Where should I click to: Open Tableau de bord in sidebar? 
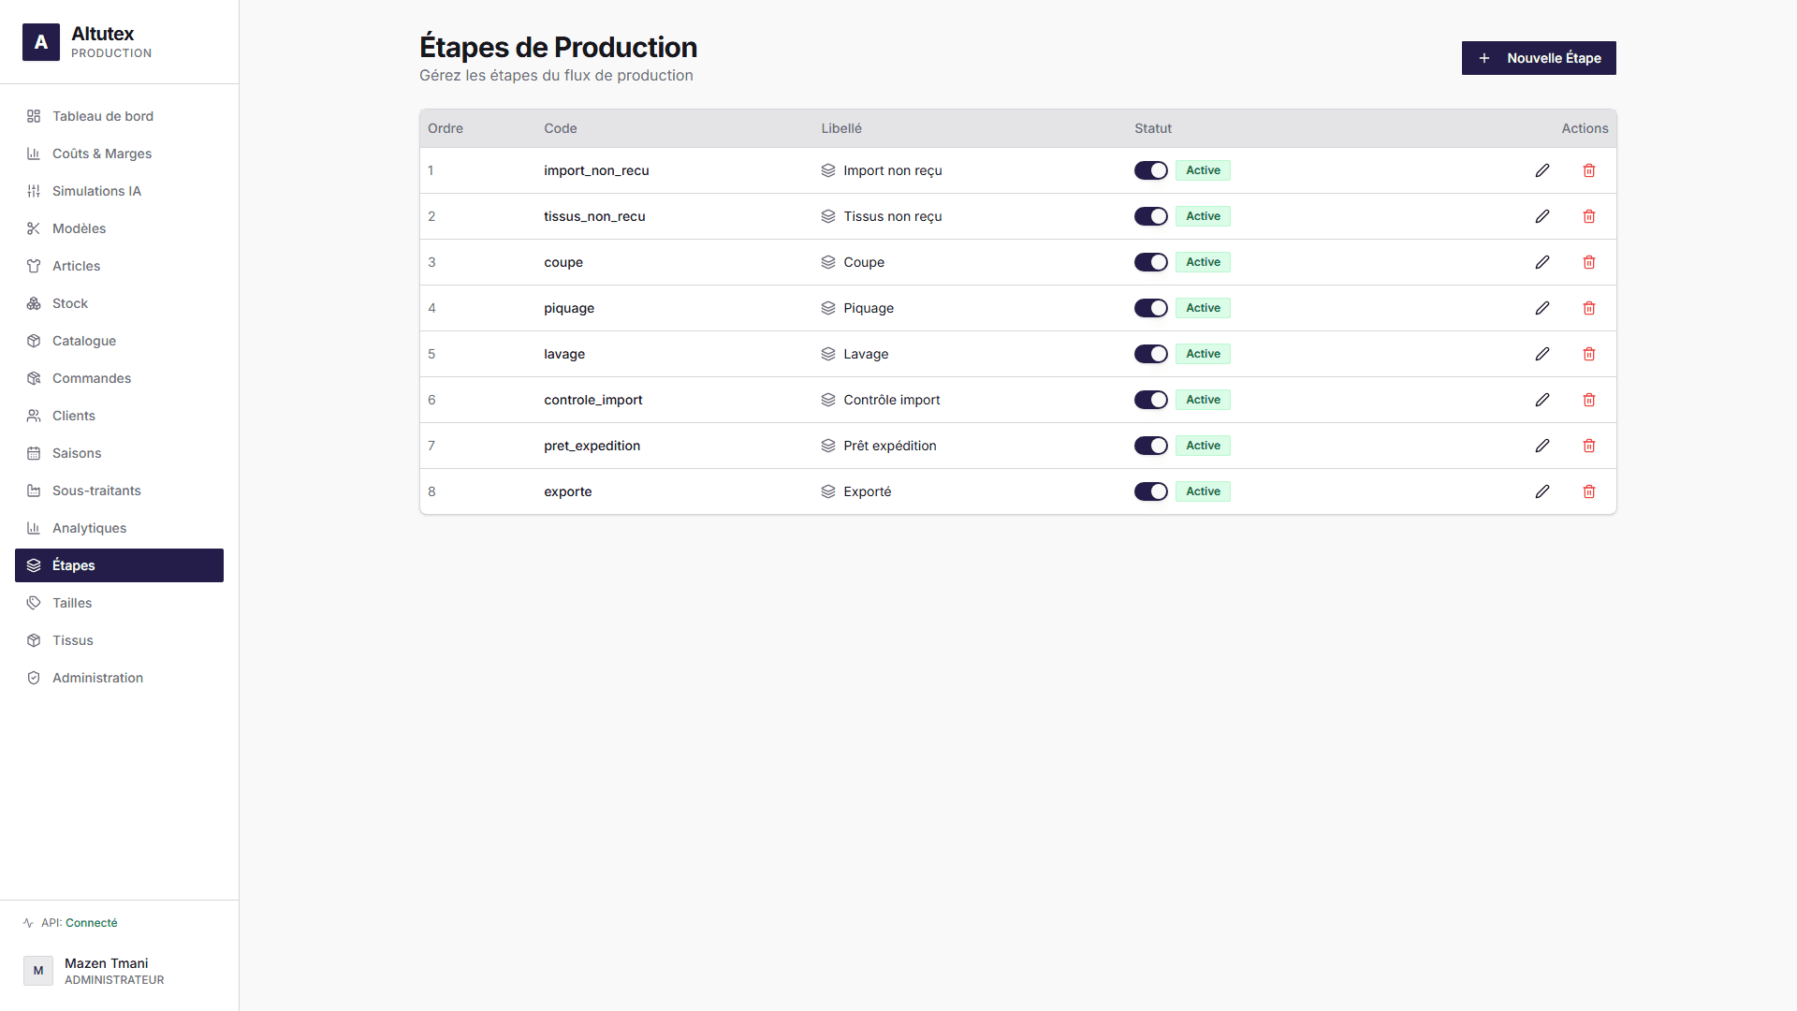point(119,116)
